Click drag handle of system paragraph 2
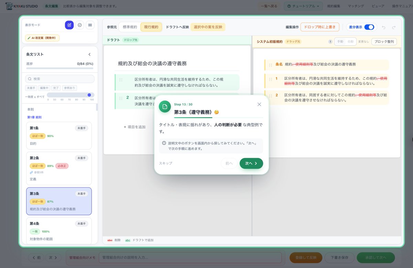This screenshot has width=413, height=268. (271, 95)
